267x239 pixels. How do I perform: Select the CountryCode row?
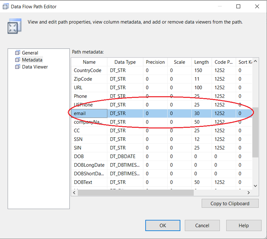[87, 70]
